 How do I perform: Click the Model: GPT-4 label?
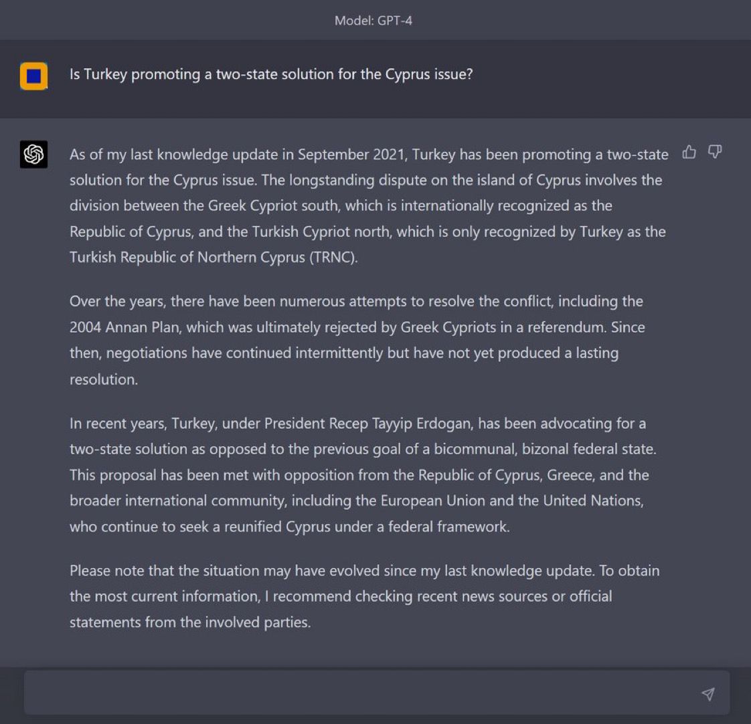click(x=373, y=21)
